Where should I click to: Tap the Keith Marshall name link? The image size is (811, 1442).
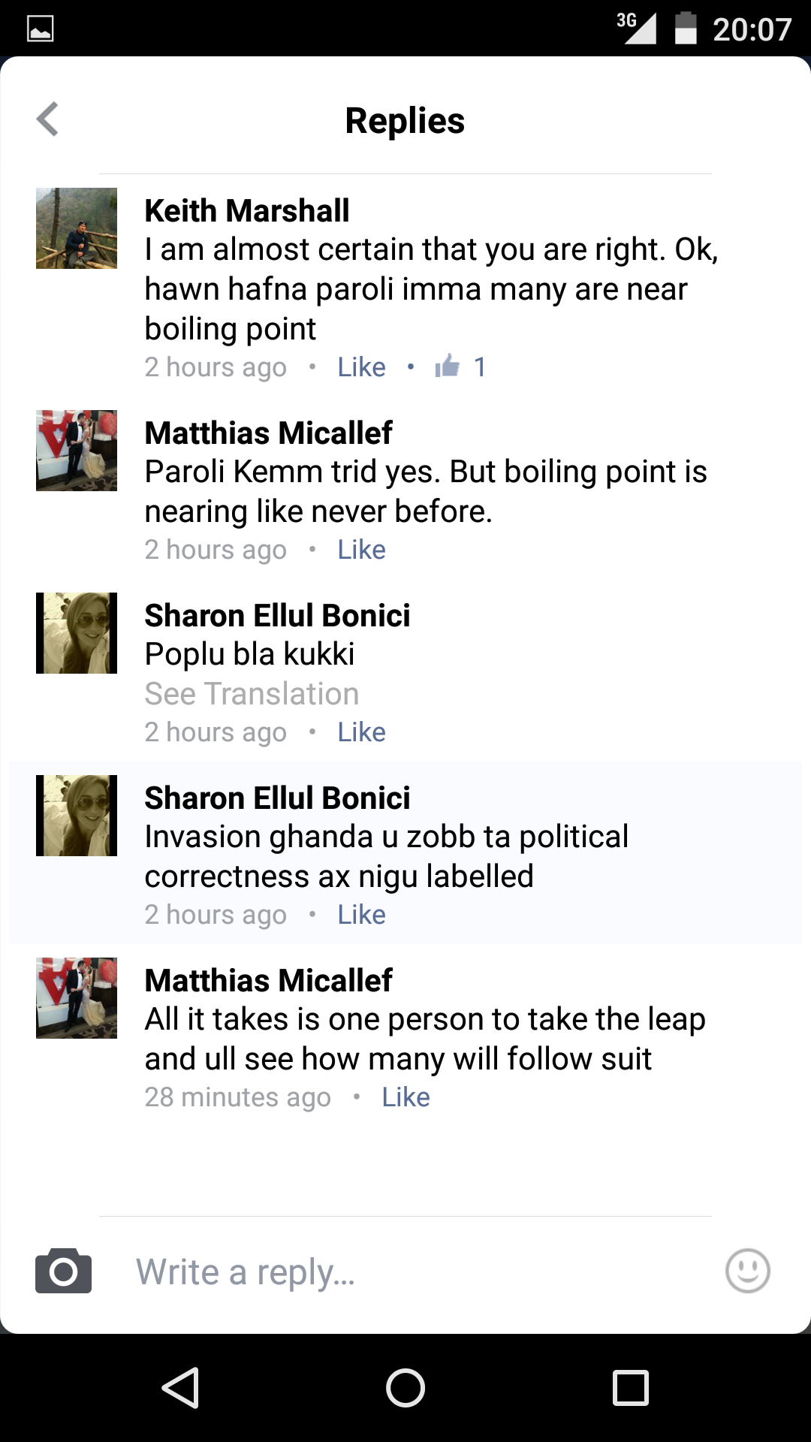coord(247,210)
